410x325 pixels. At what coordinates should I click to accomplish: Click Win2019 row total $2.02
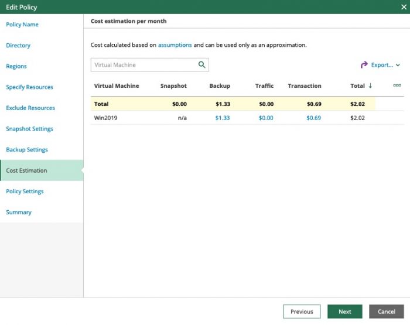coord(357,118)
